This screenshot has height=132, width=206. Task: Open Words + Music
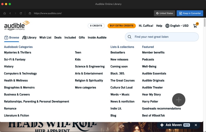tap(120, 94)
